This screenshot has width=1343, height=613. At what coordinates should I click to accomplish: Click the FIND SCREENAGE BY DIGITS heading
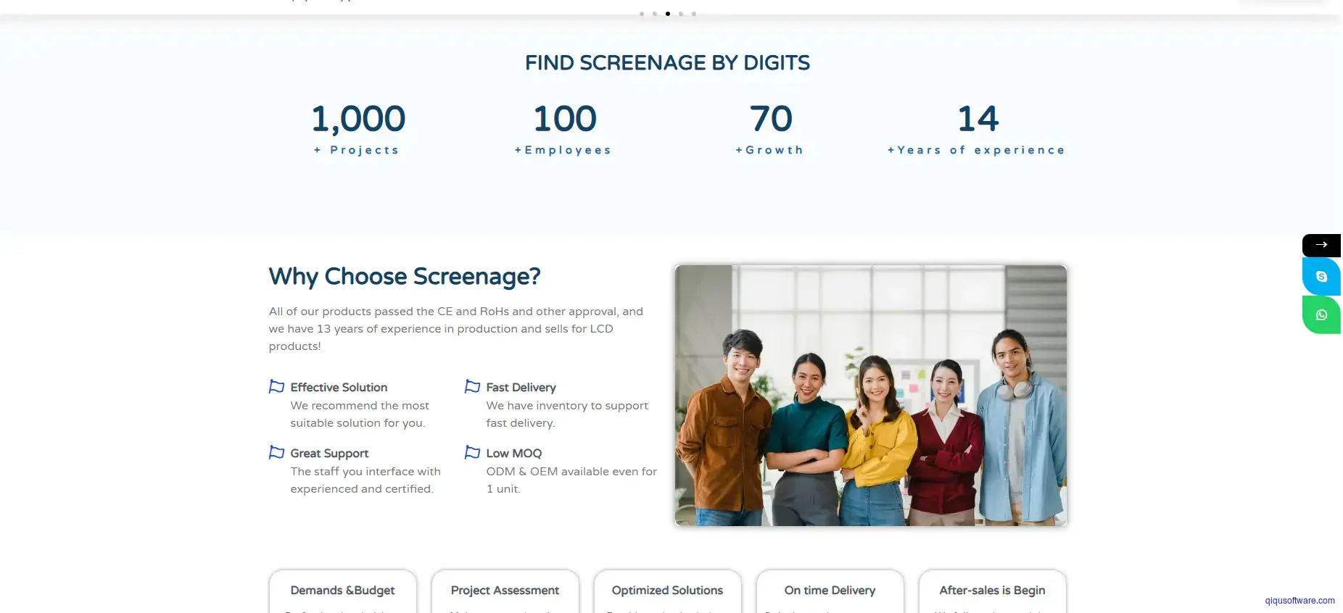(668, 63)
